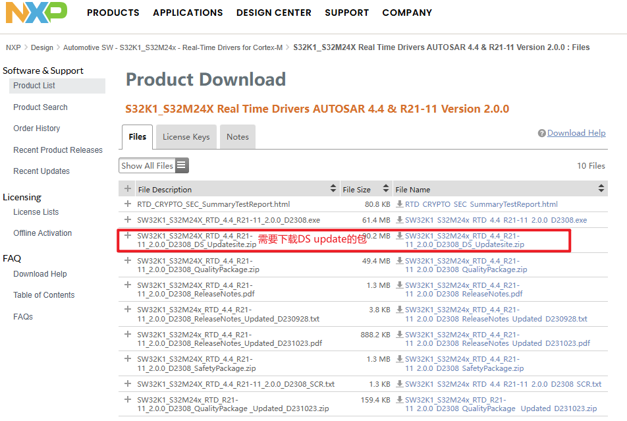Switch to the License Keys tab
This screenshot has height=421, width=627.
[x=186, y=137]
